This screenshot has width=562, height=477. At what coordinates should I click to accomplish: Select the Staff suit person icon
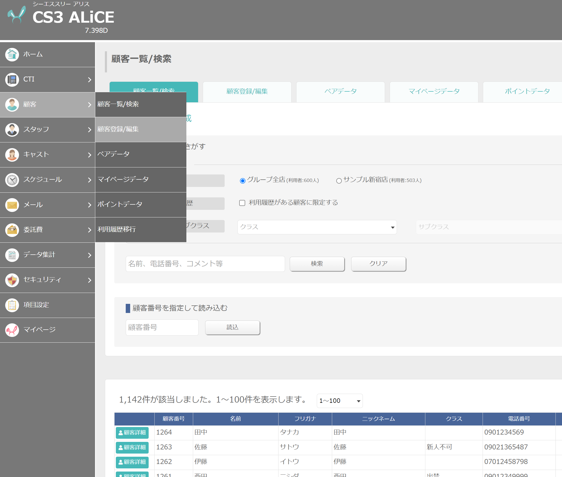tap(12, 130)
